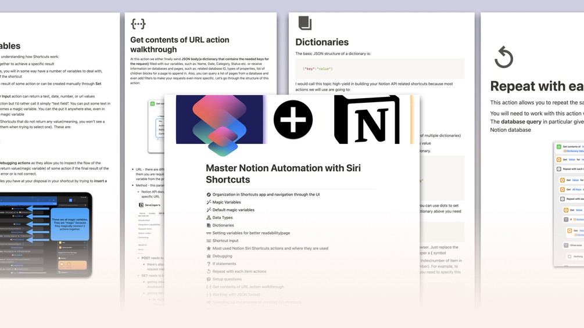Click the Notion logo beside Developers in walkthrough page
The image size is (584, 328).
pyautogui.click(x=141, y=205)
